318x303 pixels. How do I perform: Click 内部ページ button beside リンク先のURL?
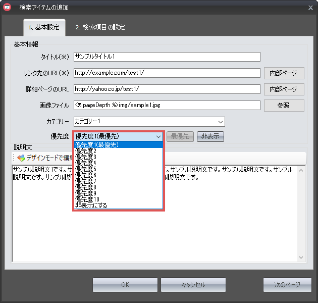point(284,73)
